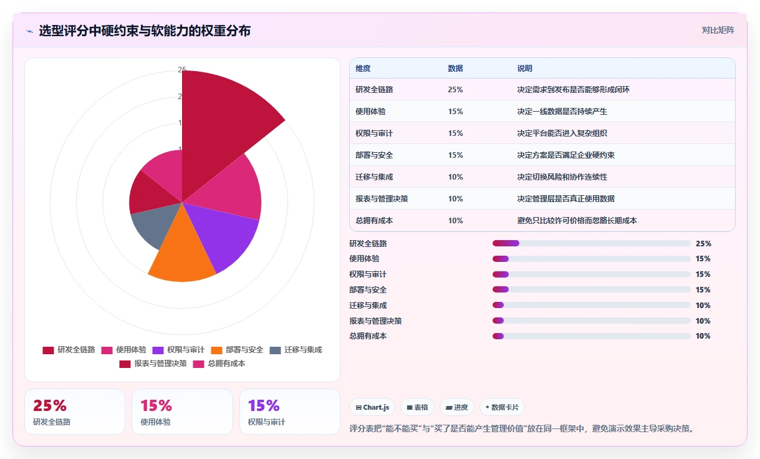Select the Chart.js tag
This screenshot has width=760, height=459.
[372, 407]
